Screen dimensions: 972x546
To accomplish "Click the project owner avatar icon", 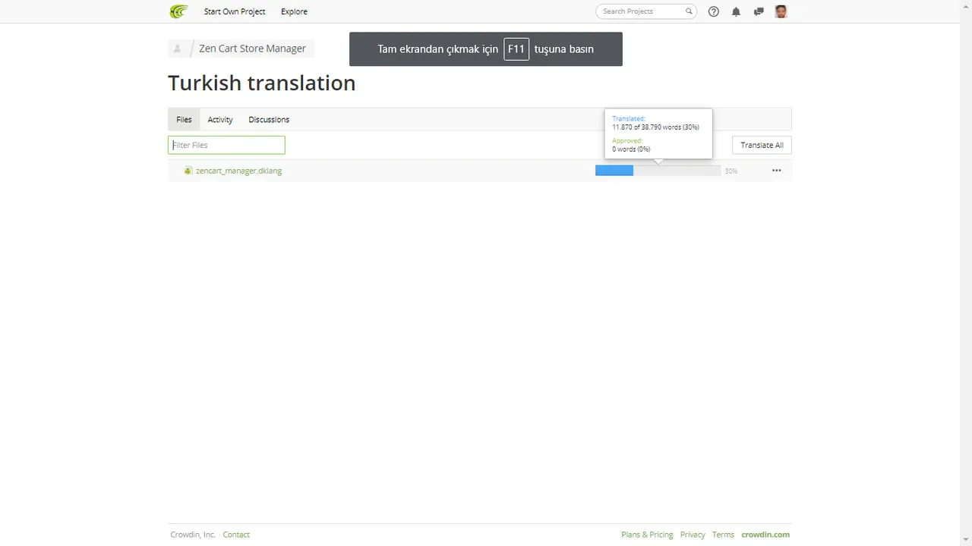I will click(x=178, y=49).
